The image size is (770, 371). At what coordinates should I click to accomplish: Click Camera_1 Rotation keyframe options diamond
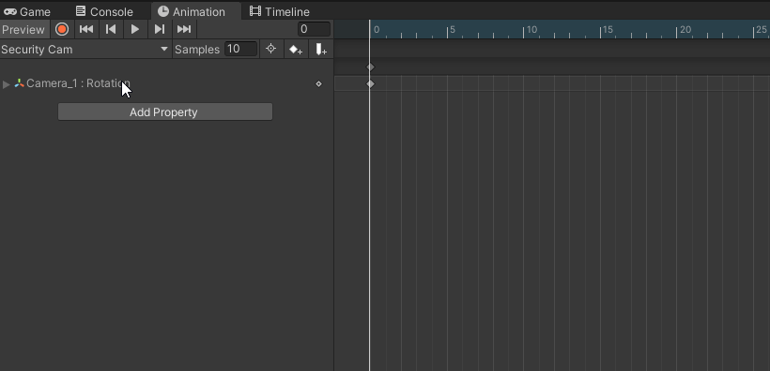click(318, 83)
